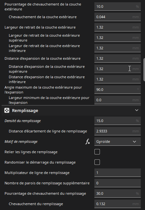145x210 pixels.
Task: Click Multiplicateur de ligne de remplissage field
Action: tap(117, 173)
